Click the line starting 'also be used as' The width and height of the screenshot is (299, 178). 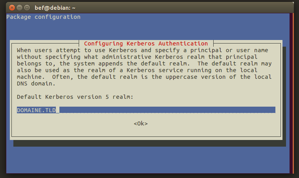[x=137, y=70]
